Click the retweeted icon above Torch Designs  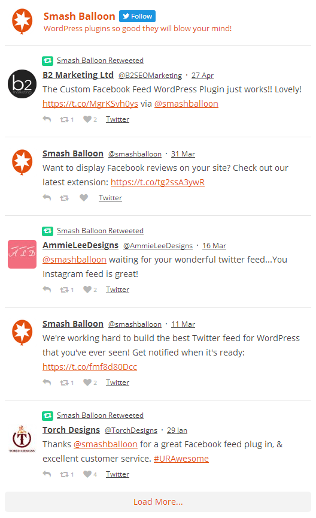pos(47,415)
